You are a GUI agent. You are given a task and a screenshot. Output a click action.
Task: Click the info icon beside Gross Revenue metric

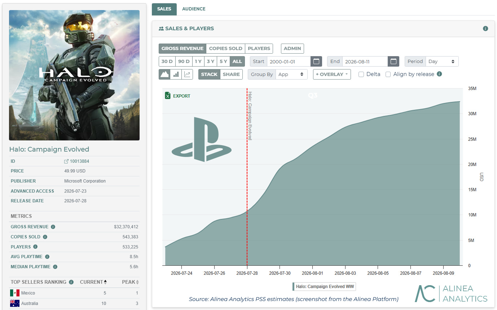53,227
